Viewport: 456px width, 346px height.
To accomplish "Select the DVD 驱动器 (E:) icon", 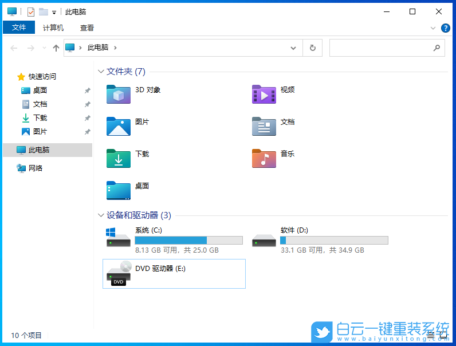I will point(119,273).
